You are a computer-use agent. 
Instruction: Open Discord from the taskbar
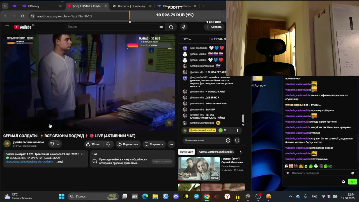(x=176, y=196)
